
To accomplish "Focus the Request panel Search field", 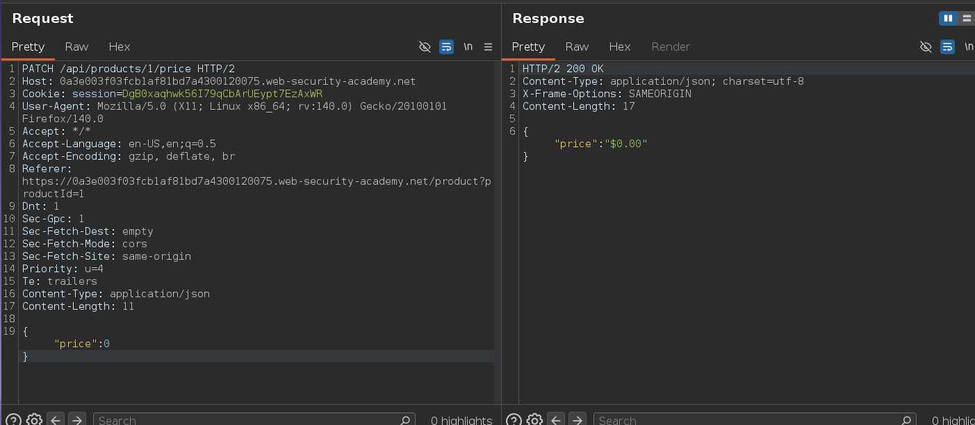I will pos(254,420).
